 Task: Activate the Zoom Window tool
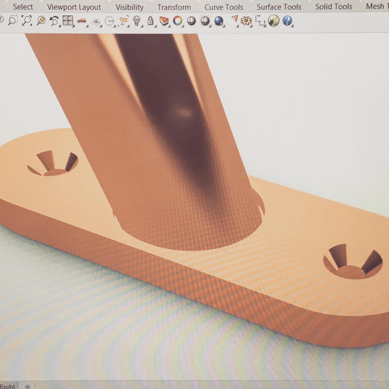13,21
